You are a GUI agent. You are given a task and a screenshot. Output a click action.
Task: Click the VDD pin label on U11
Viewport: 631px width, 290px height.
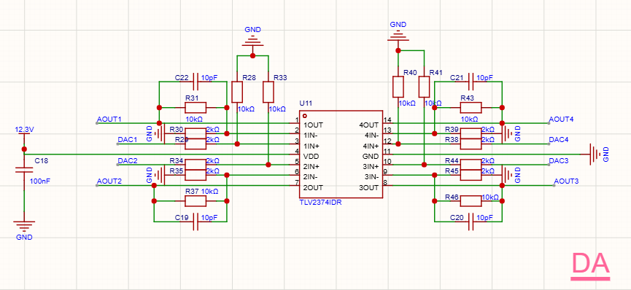[x=311, y=156]
